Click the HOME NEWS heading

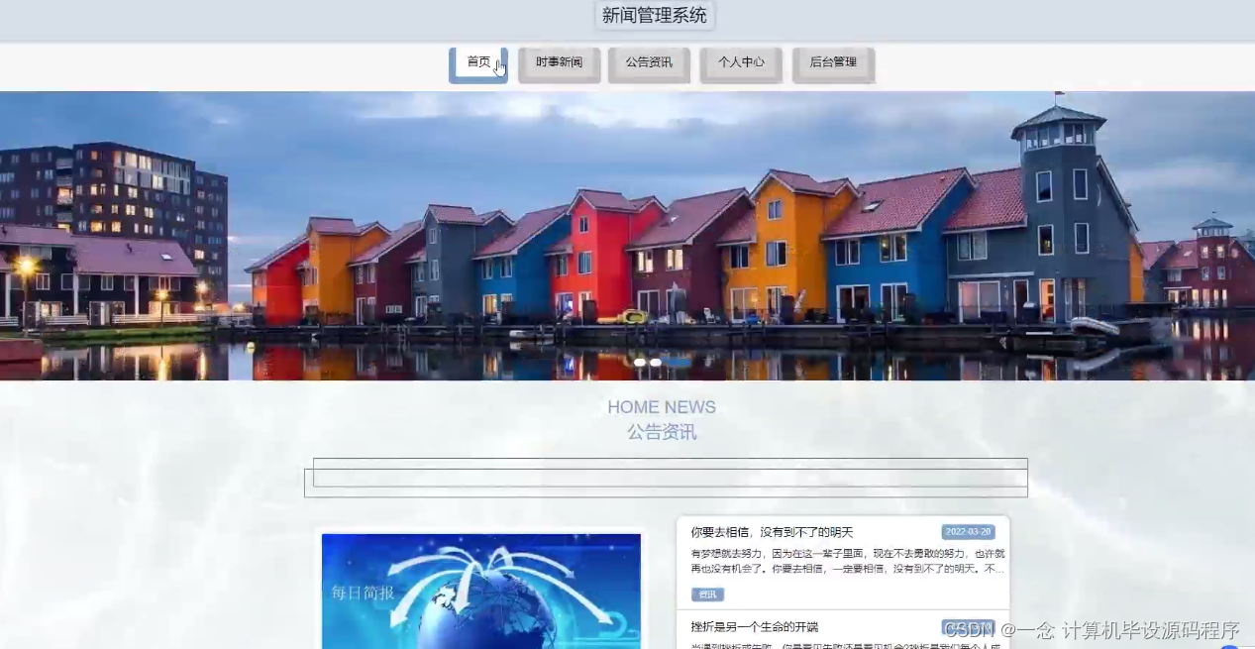[x=662, y=407]
